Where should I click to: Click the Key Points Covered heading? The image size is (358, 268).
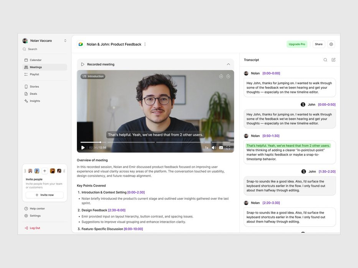coord(91,186)
